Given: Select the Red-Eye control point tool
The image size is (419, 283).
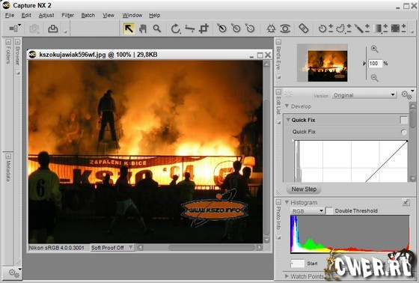Looking at the screenshot, I should [x=285, y=28].
